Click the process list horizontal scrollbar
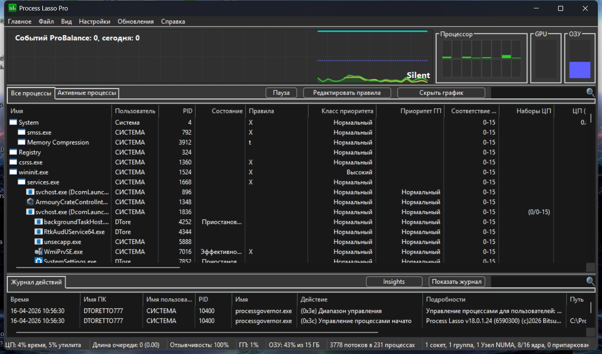Image resolution: width=602 pixels, height=354 pixels. [98, 267]
